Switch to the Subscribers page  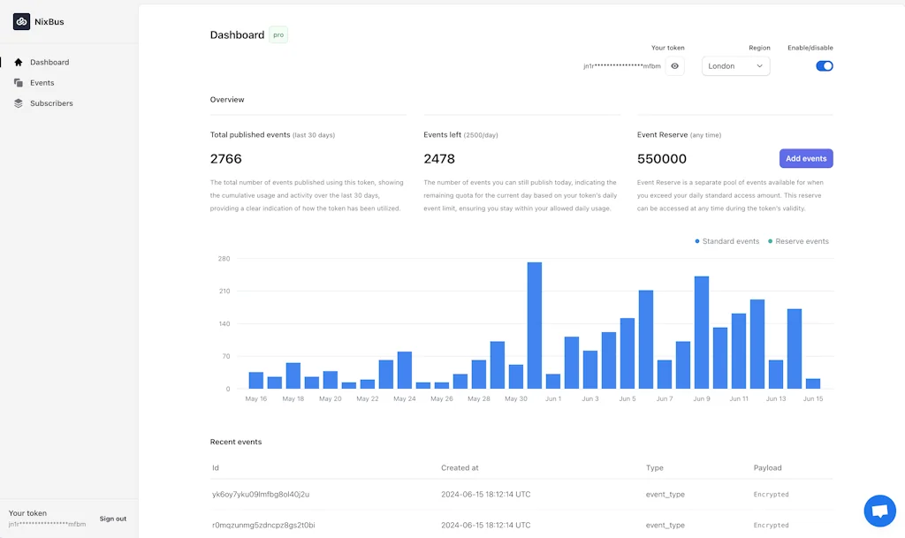click(x=49, y=103)
